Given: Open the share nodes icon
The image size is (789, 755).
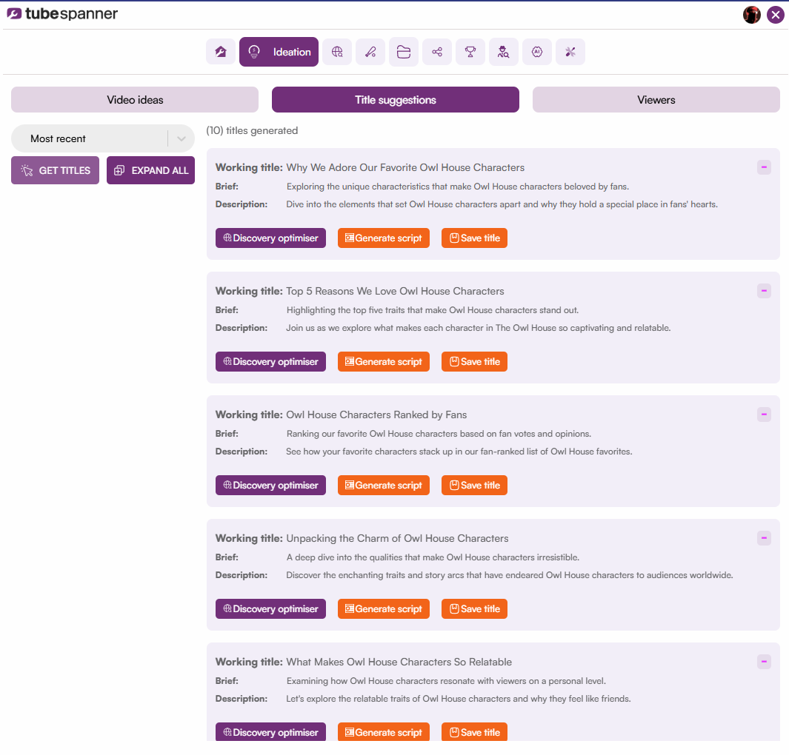Looking at the screenshot, I should click(437, 52).
